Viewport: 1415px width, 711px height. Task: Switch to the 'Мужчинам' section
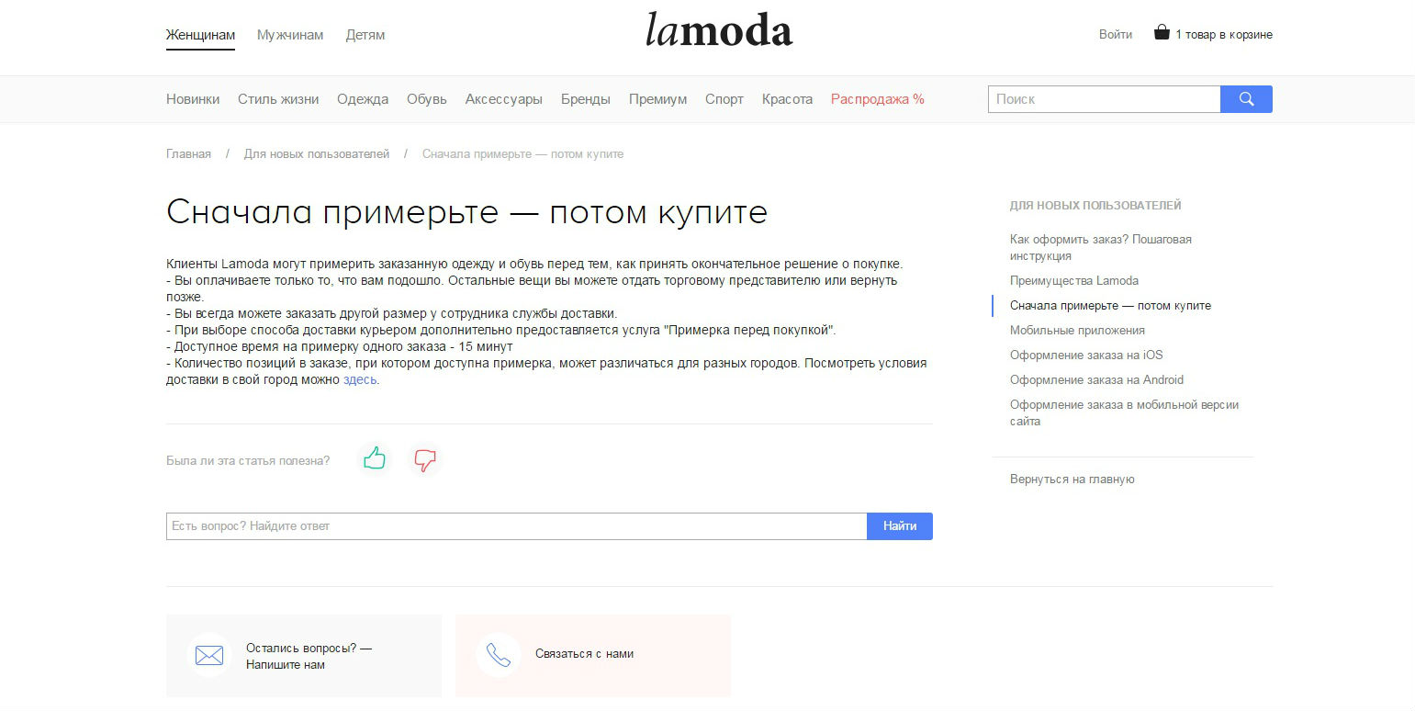289,33
